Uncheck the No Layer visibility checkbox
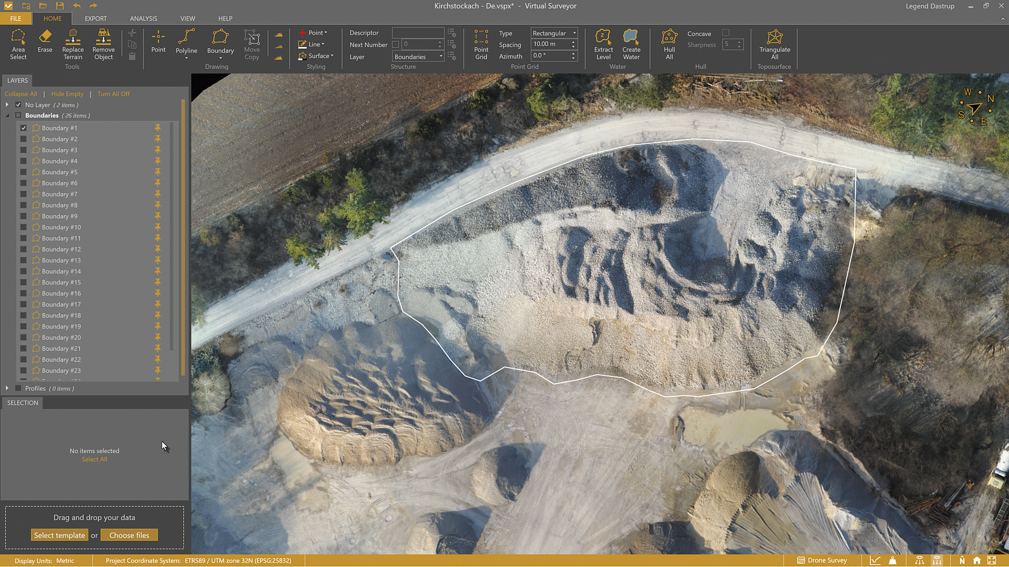 (x=18, y=104)
